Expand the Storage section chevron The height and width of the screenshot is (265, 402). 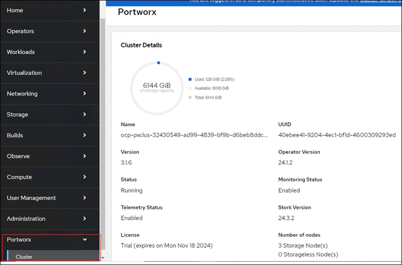tap(84, 114)
